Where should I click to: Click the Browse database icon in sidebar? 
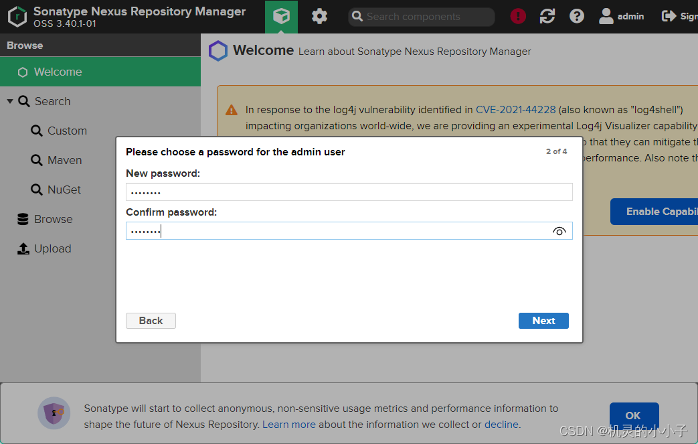[23, 219]
